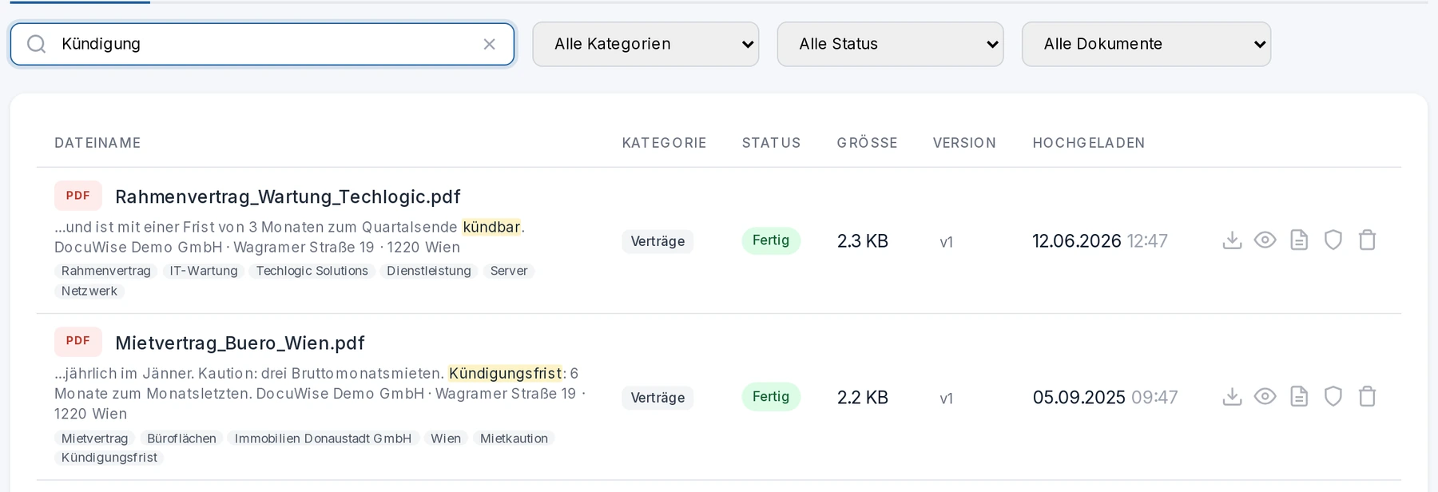Click PDF badge of Rahmenvertrag file
The width and height of the screenshot is (1438, 492).
(x=78, y=196)
